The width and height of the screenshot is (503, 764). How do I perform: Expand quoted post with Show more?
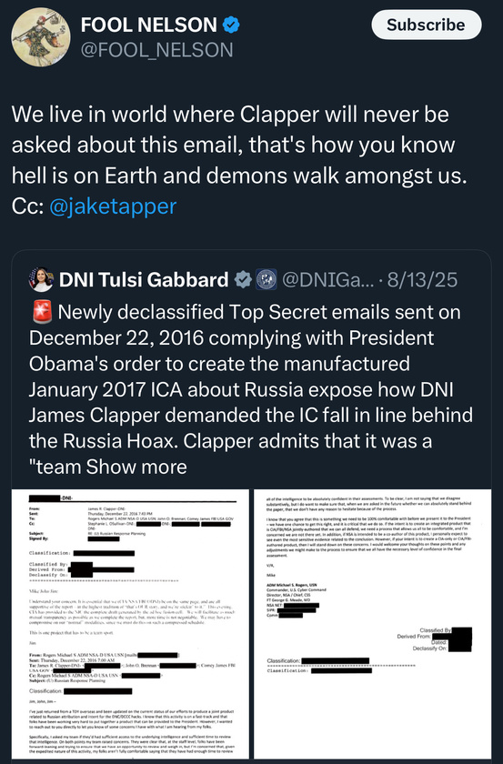[x=136, y=467]
